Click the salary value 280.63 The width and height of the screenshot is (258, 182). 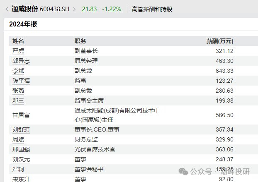point(224,91)
